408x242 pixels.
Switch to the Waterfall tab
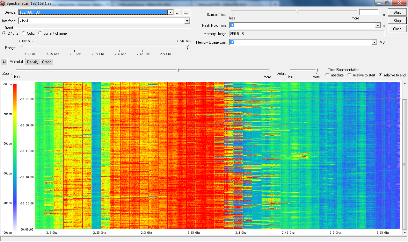17,61
